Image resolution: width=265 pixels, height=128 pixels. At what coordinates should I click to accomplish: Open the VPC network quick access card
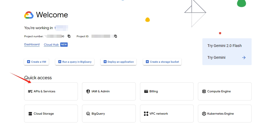pos(167,114)
